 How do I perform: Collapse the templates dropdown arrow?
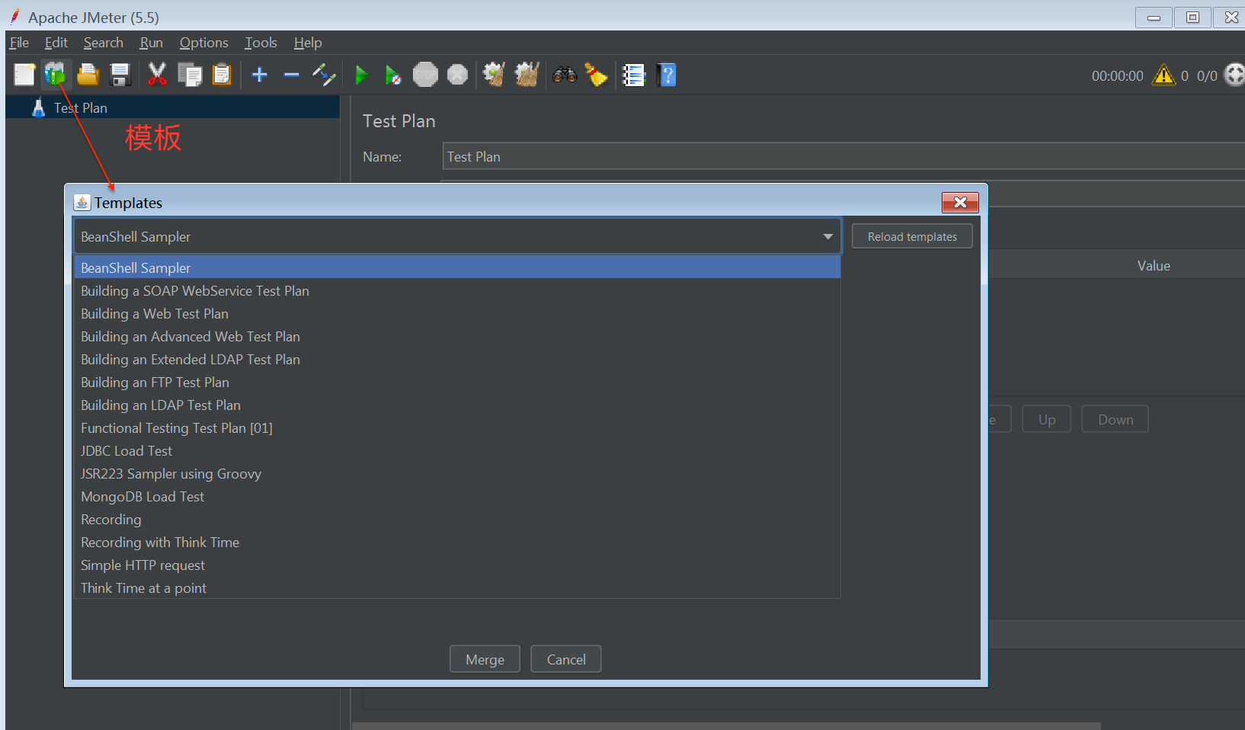click(x=827, y=237)
